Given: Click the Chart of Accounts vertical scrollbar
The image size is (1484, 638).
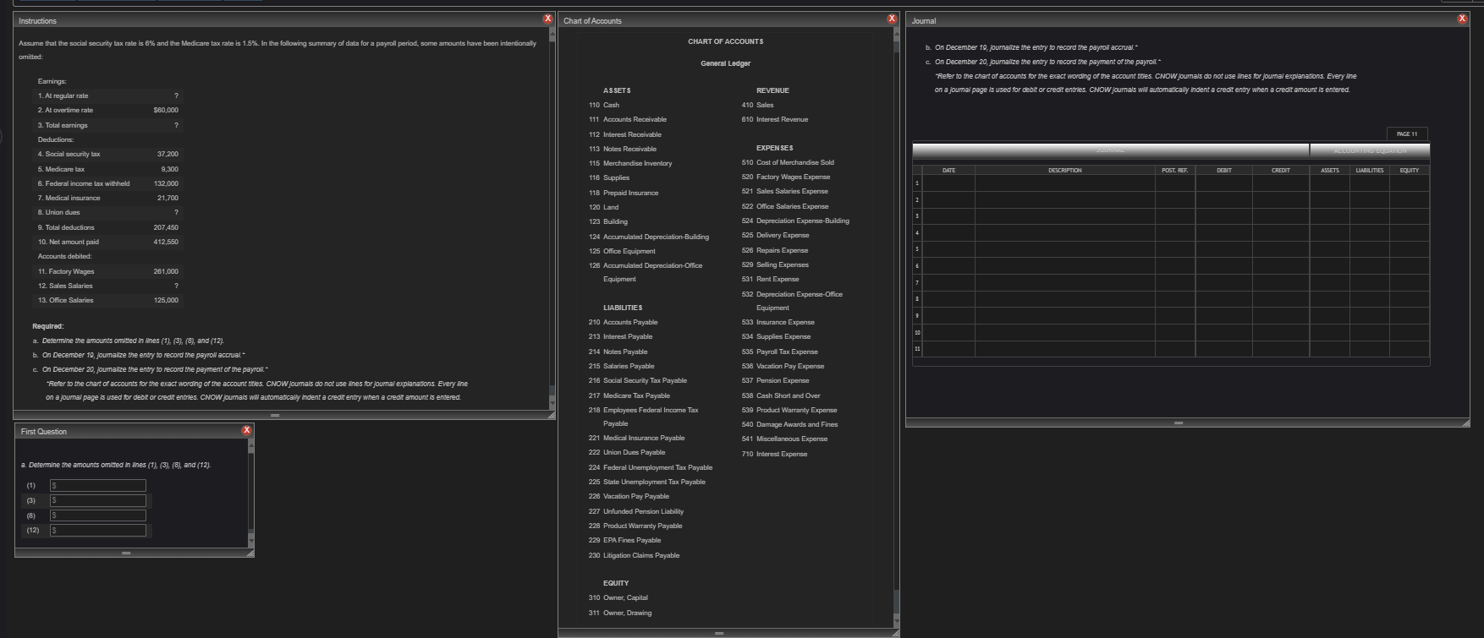Looking at the screenshot, I should 896,325.
